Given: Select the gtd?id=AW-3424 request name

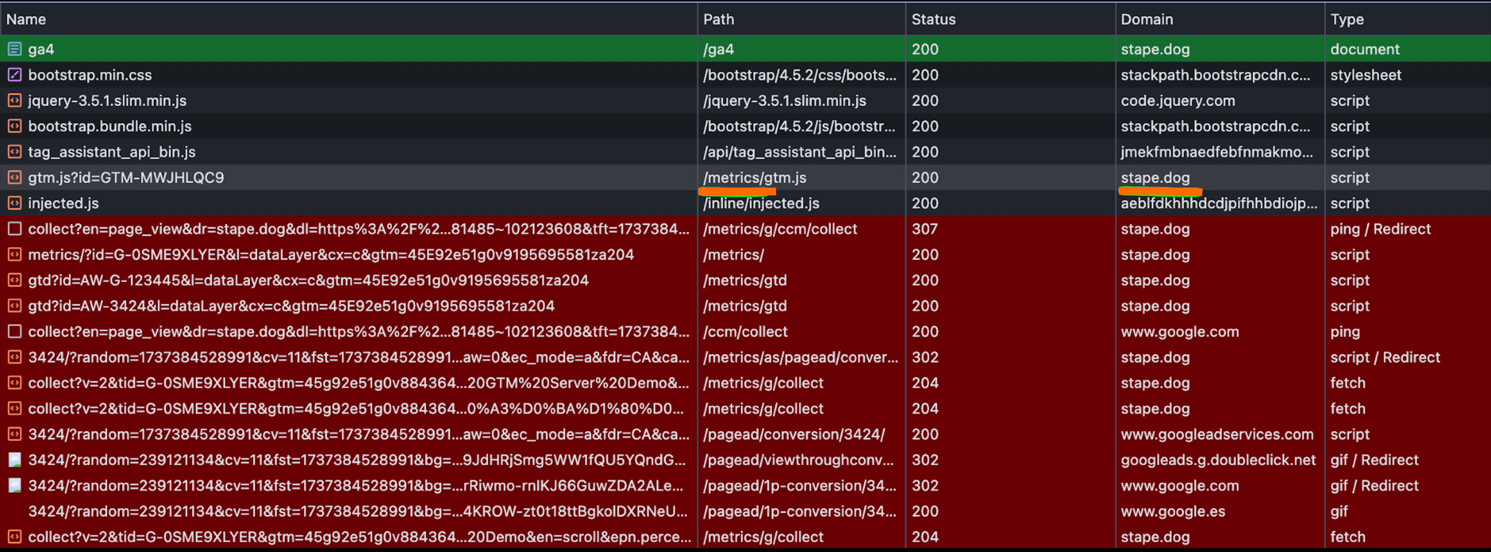Looking at the screenshot, I should point(291,306).
